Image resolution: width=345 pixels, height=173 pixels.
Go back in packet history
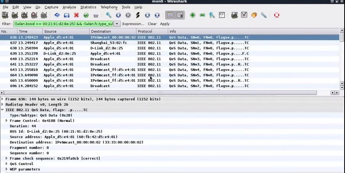click(x=118, y=15)
